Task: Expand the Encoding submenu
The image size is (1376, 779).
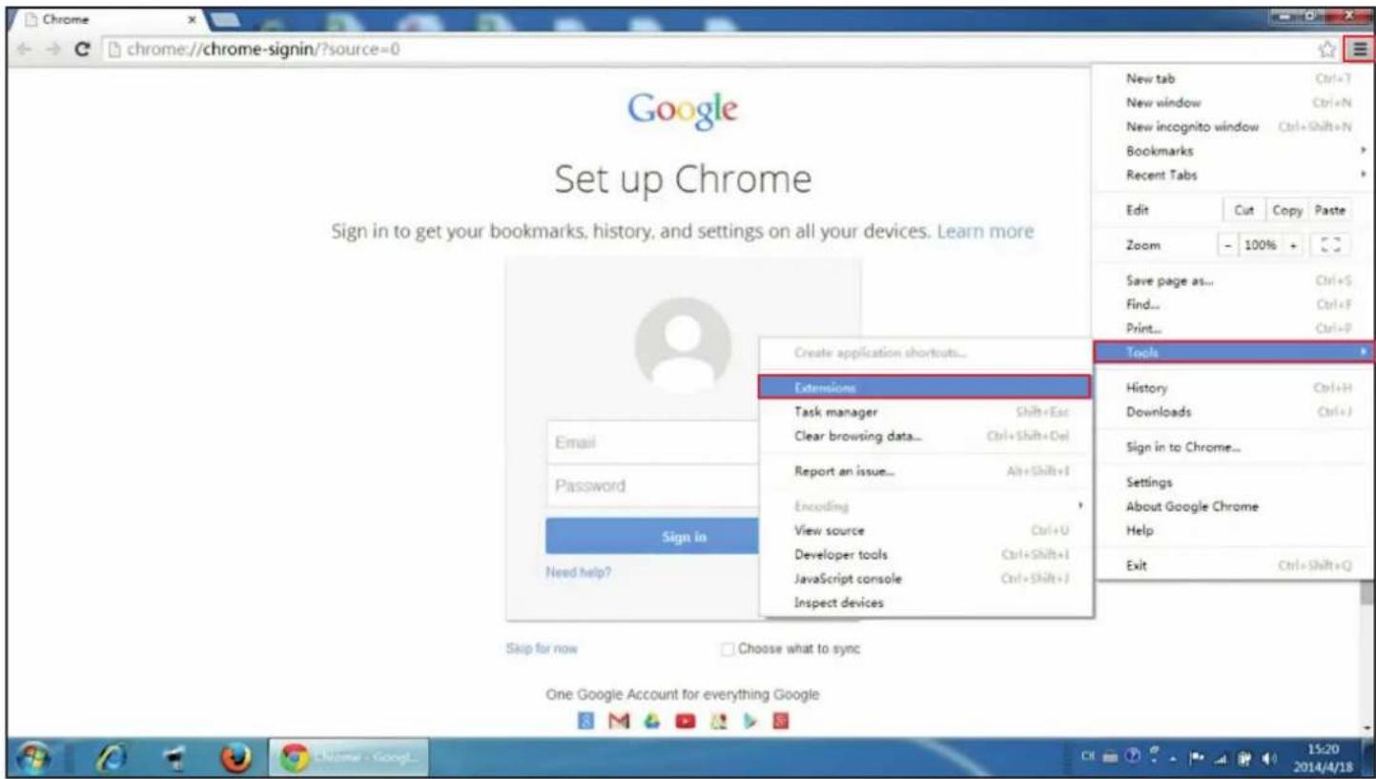Action: click(x=926, y=505)
